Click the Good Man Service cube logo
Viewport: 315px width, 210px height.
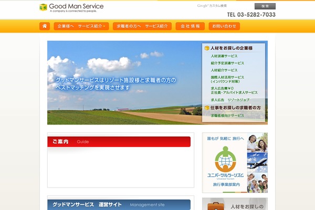pos(43,7)
